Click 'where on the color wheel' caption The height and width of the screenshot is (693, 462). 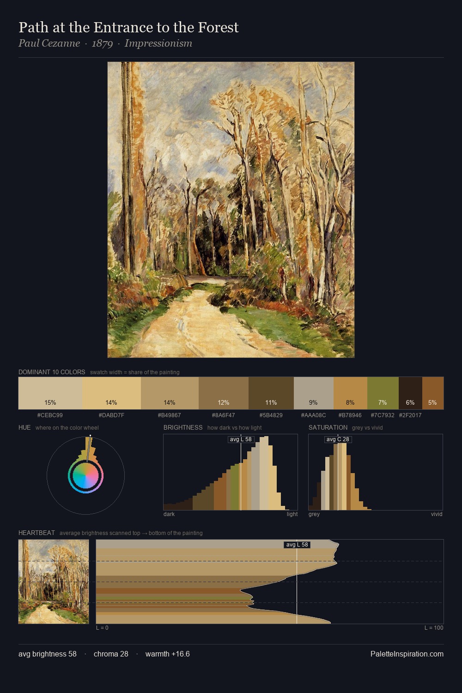coord(67,428)
